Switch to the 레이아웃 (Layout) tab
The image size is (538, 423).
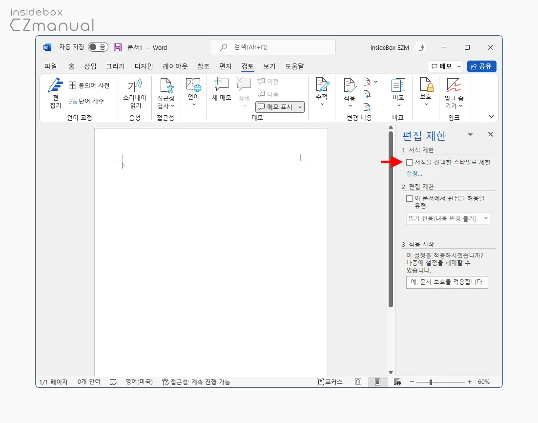175,66
